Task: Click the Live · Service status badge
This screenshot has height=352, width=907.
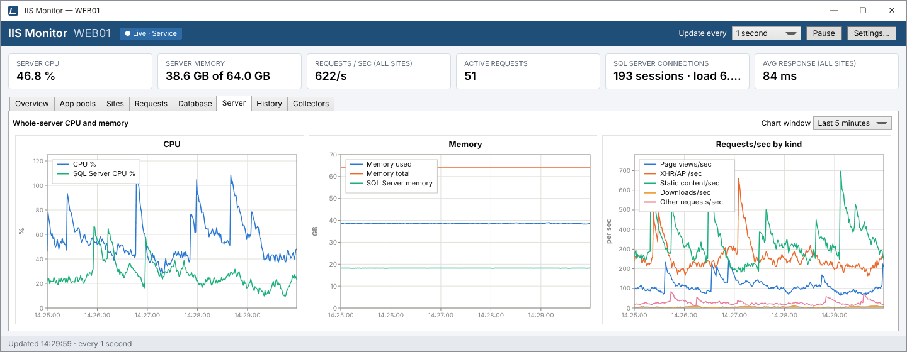Action: point(151,33)
